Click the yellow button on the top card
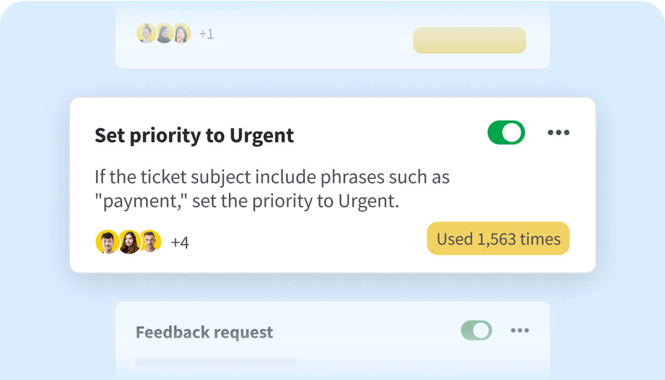This screenshot has height=380, width=665. tap(469, 40)
